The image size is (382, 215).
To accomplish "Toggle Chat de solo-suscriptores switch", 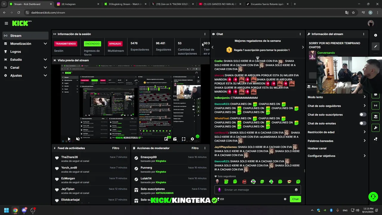I will pyautogui.click(x=363, y=115).
